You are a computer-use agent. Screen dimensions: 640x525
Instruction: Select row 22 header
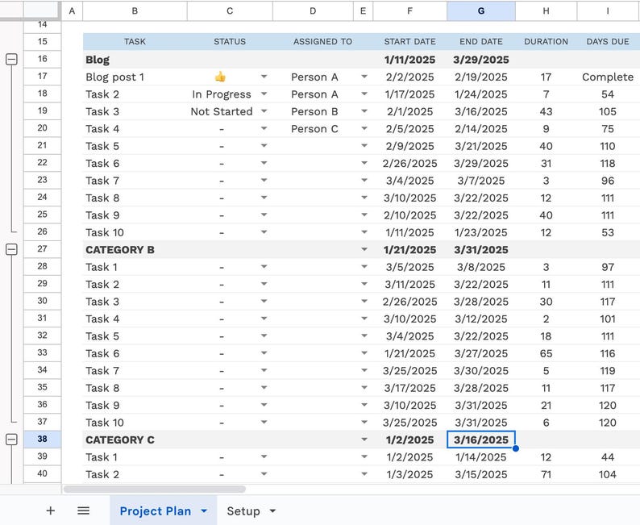(43, 163)
